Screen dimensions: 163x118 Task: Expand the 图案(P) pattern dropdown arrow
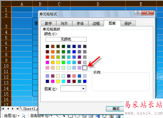[83, 88]
